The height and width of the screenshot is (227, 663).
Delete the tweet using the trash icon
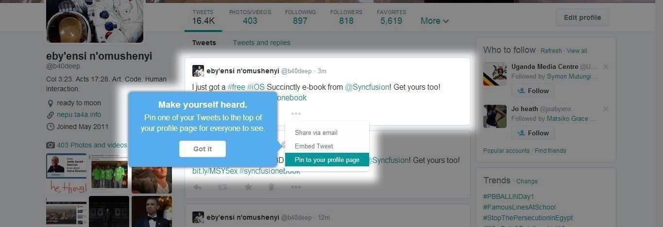pyautogui.click(x=272, y=187)
